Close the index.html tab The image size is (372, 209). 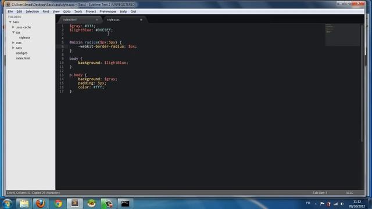[x=96, y=20]
